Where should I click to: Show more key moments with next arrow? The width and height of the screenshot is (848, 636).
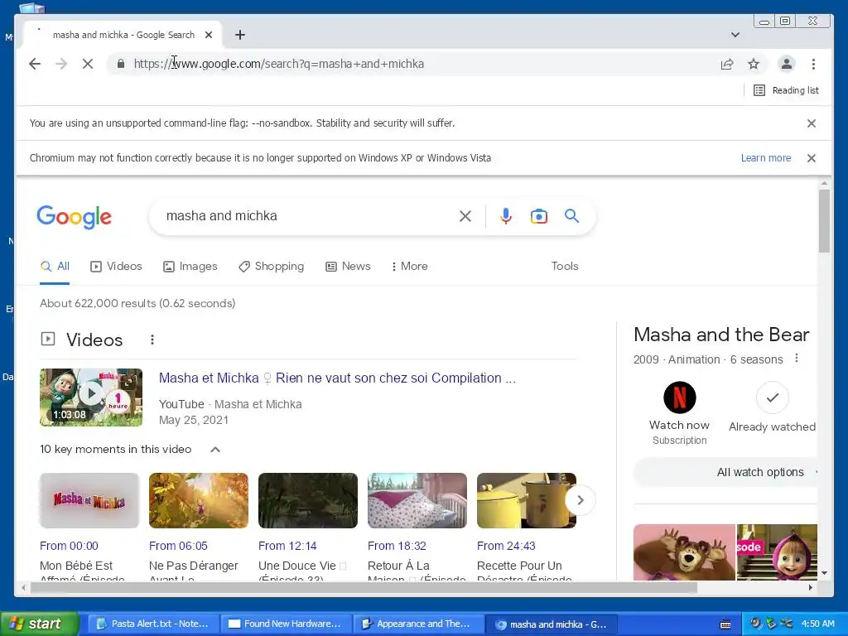coord(581,500)
